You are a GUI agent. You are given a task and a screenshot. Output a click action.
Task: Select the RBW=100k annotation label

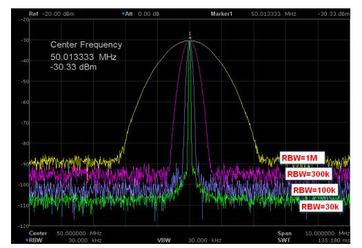pyautogui.click(x=314, y=190)
